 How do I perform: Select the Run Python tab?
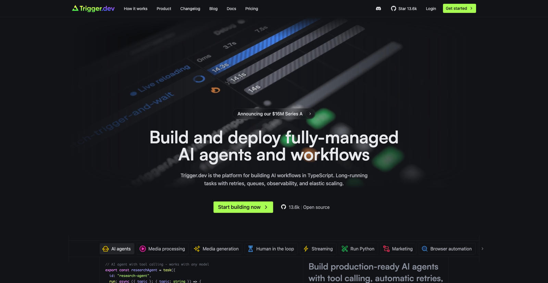coord(358,249)
